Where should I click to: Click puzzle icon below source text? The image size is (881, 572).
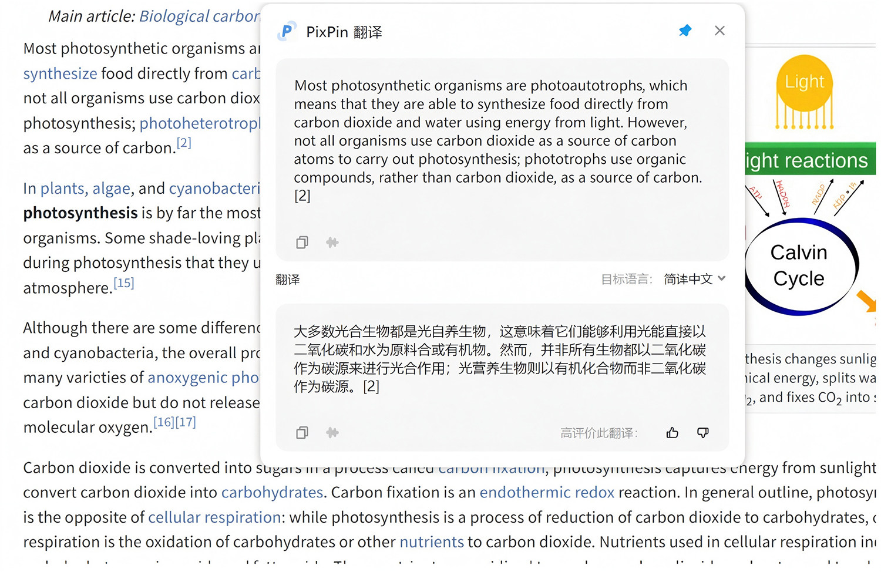click(x=332, y=242)
